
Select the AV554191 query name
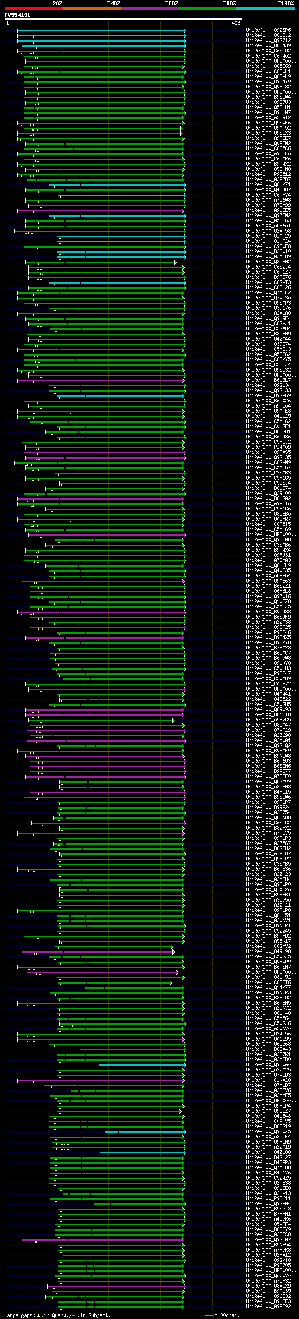tap(17, 15)
